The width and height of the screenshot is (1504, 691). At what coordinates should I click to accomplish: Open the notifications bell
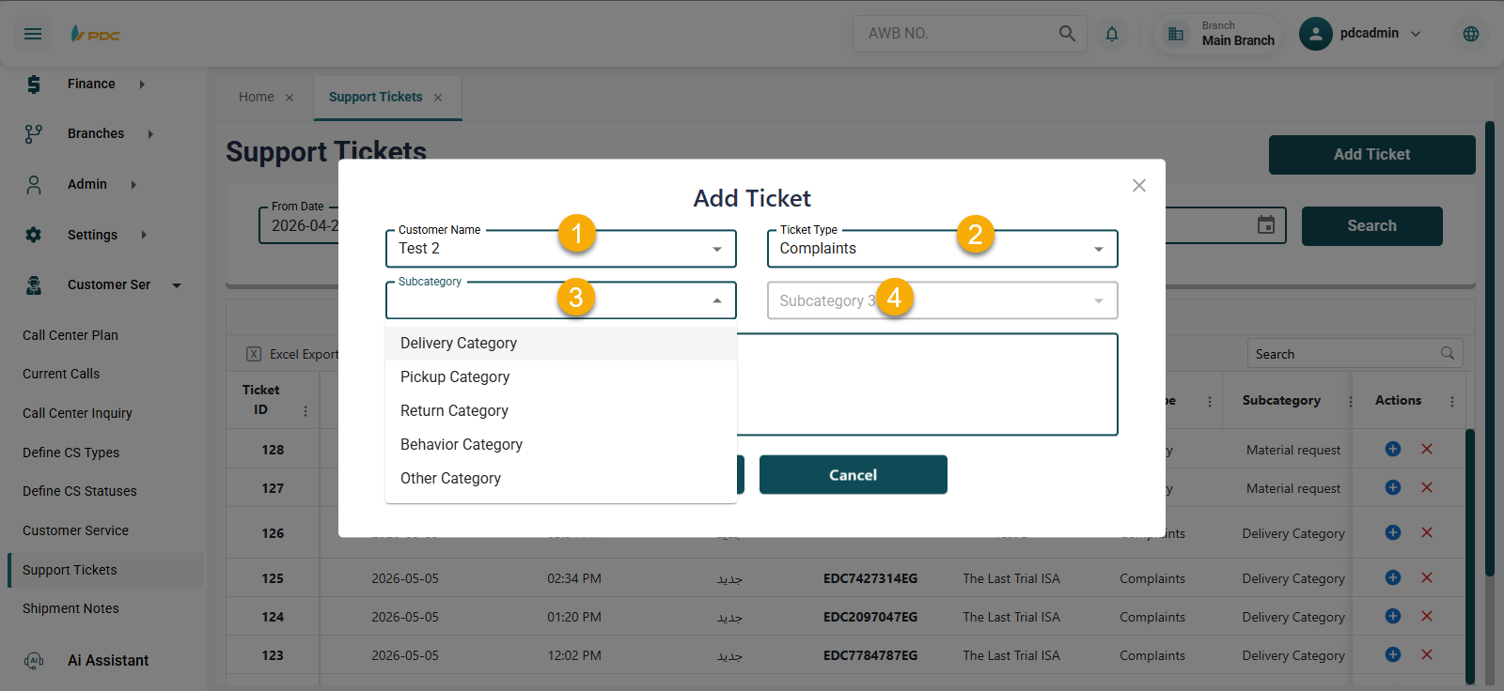1112,34
